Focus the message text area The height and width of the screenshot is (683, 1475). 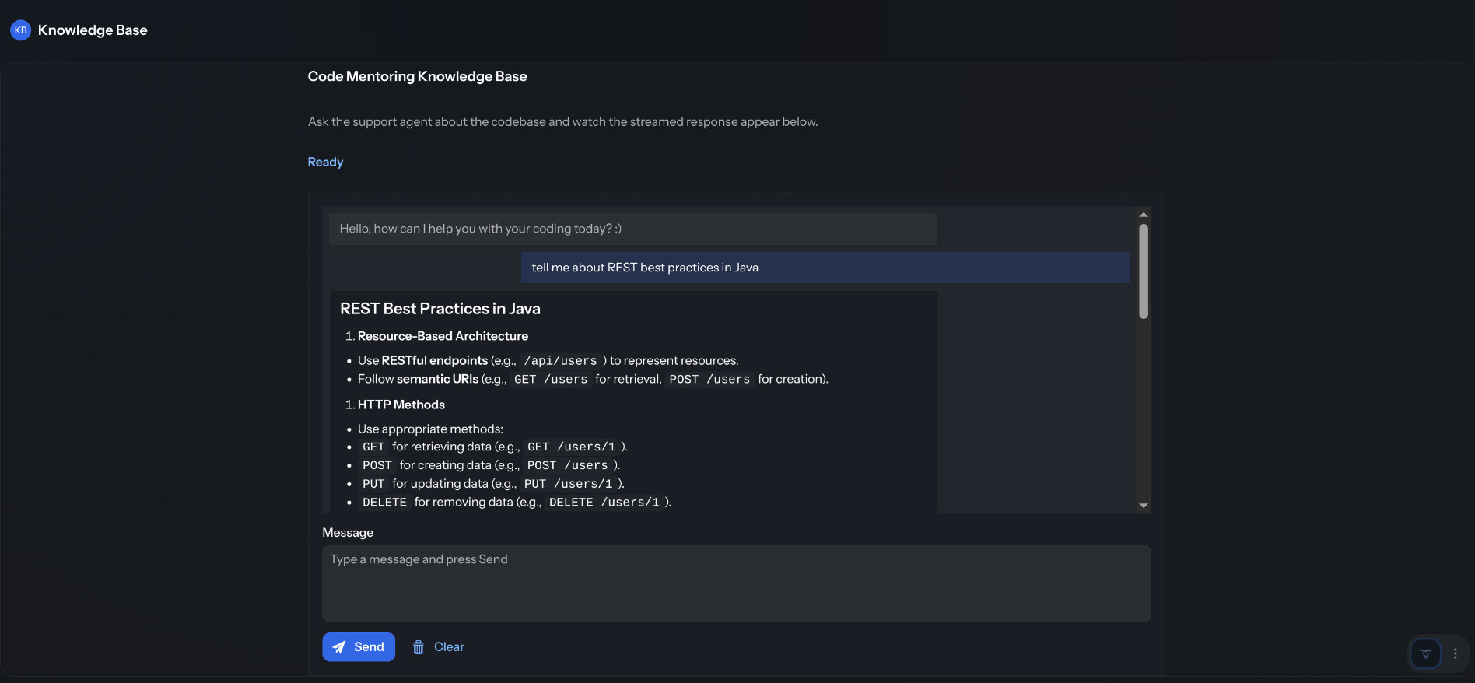736,583
